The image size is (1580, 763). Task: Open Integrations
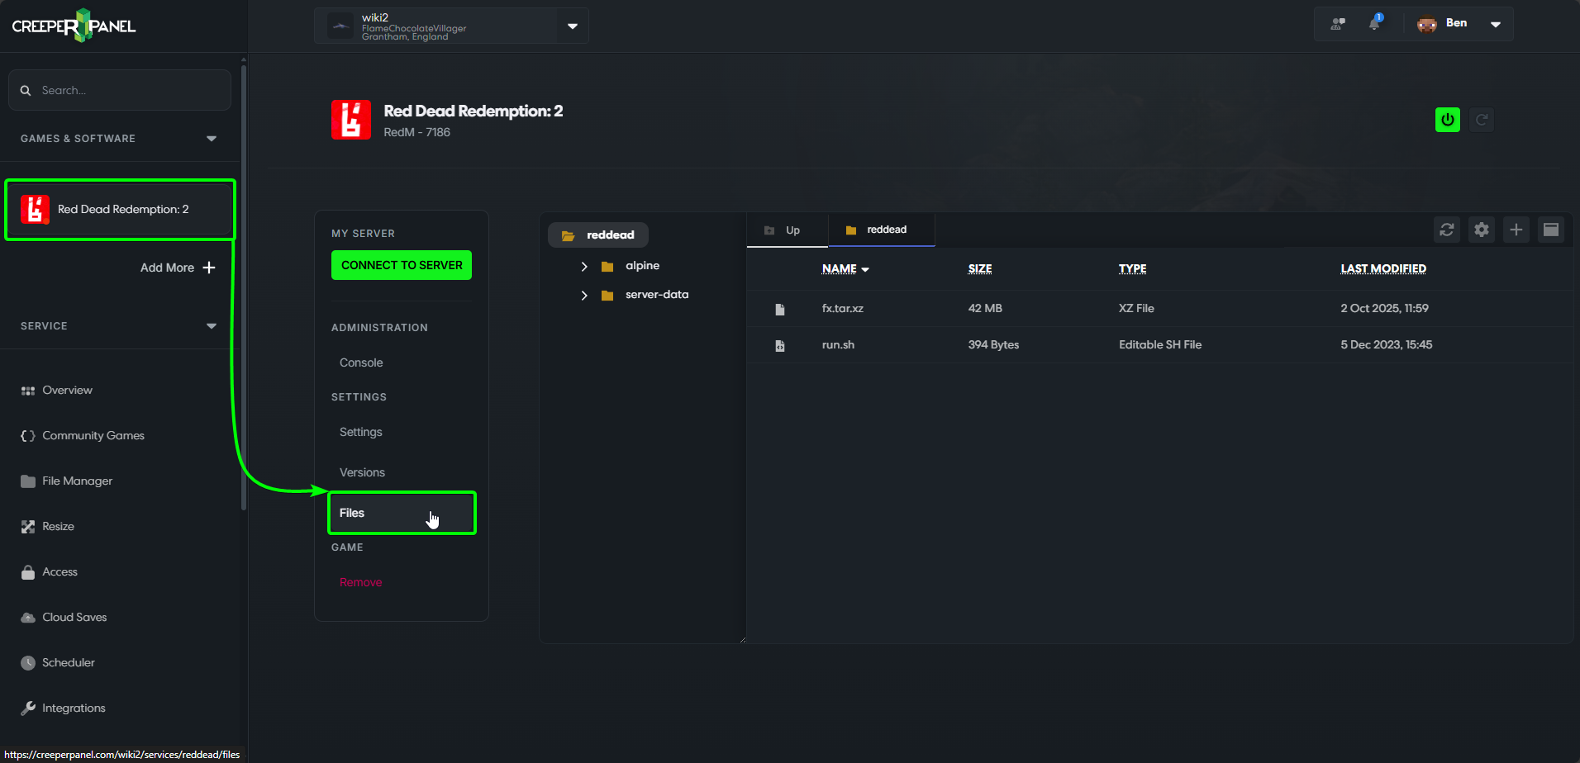pyautogui.click(x=73, y=708)
